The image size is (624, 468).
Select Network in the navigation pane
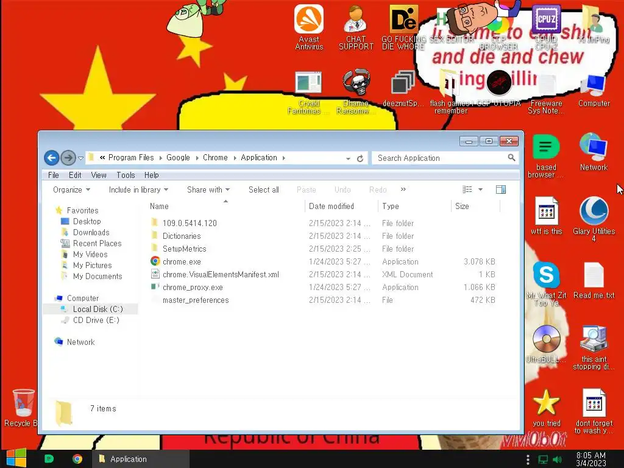(80, 342)
